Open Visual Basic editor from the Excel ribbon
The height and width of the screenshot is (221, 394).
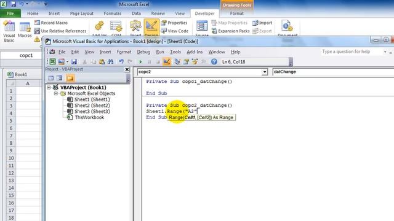click(x=9, y=31)
